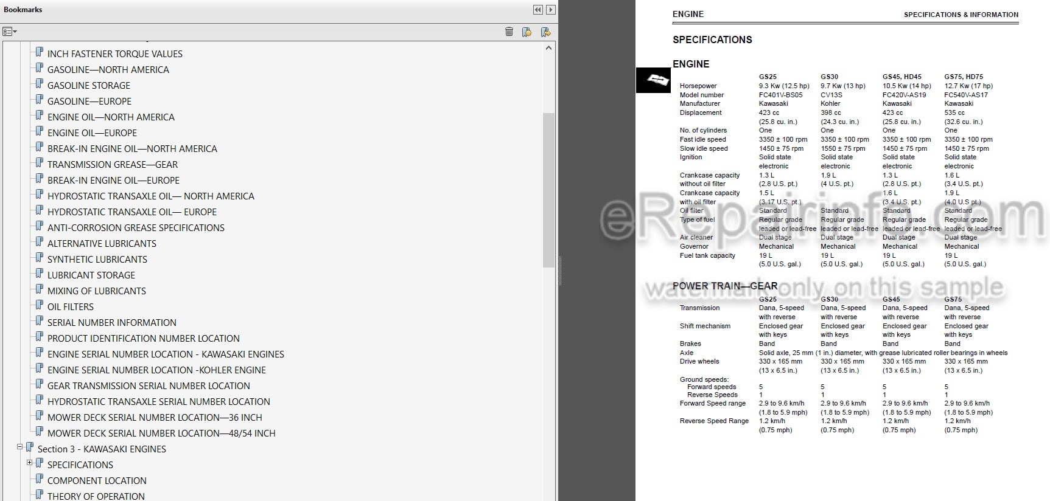The height and width of the screenshot is (501, 1050).
Task: Collapse the Bookmarks panel double-arrow
Action: pos(537,10)
